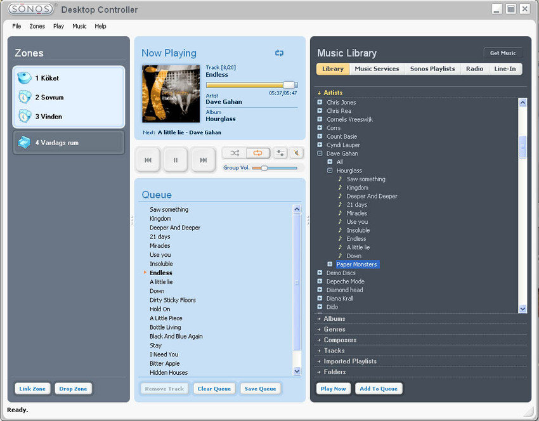Expand the All node under Dave Gahan
Image resolution: width=539 pixels, height=421 pixels.
[x=330, y=162]
